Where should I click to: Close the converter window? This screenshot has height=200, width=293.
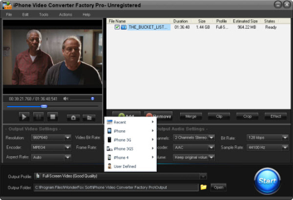coord(287,5)
